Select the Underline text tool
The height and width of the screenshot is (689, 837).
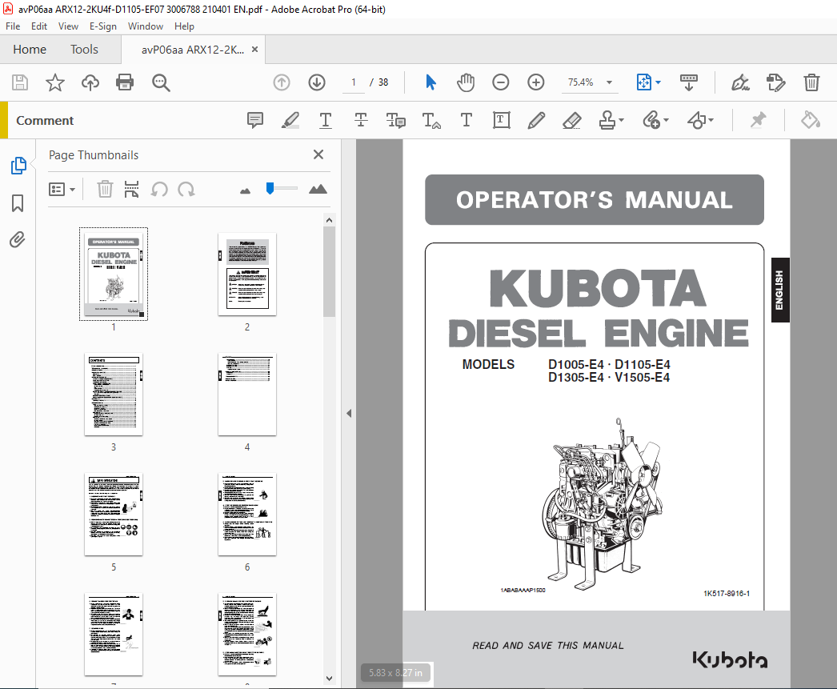326,121
